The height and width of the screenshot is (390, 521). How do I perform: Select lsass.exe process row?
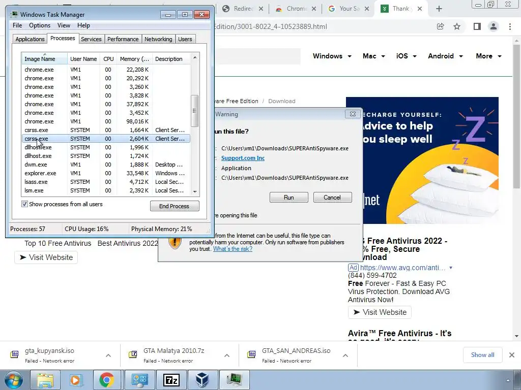click(106, 182)
